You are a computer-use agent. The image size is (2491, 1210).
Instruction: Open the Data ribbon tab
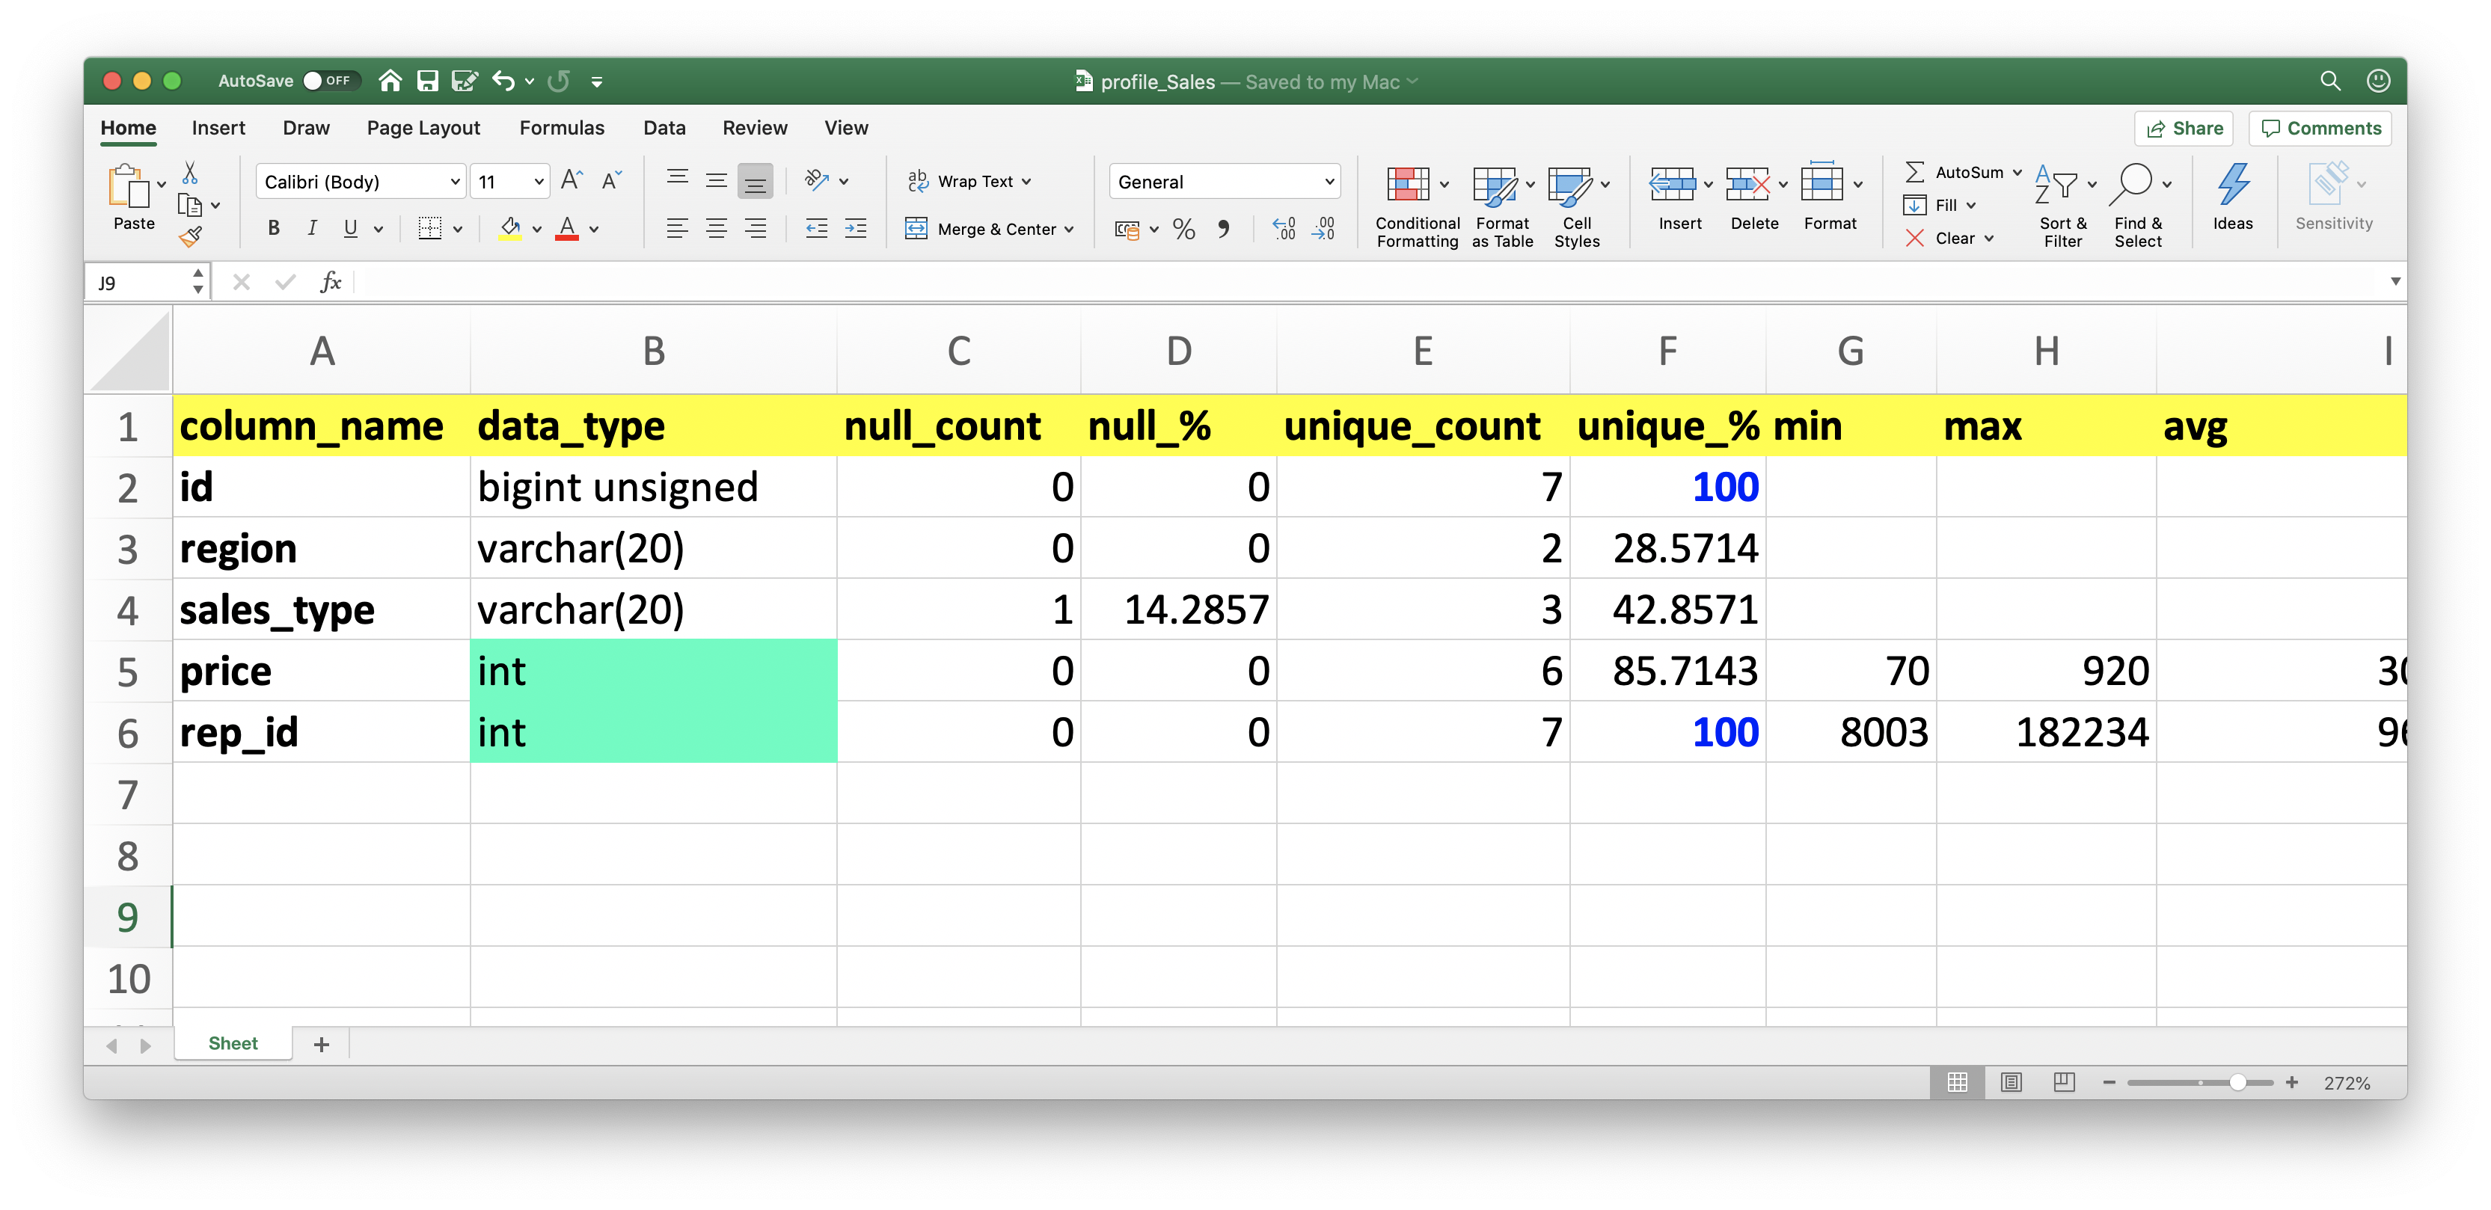(664, 128)
